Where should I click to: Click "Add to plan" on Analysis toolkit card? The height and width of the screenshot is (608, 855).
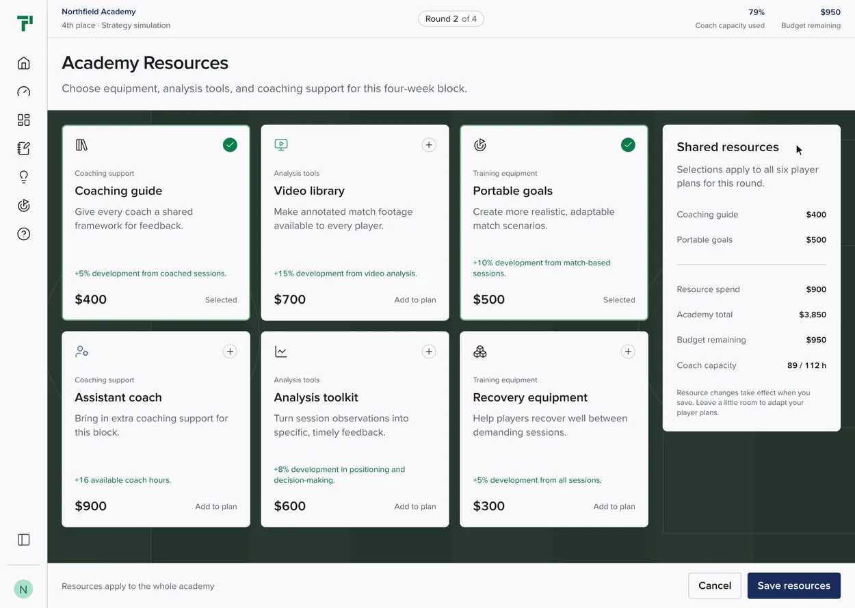[x=415, y=507]
